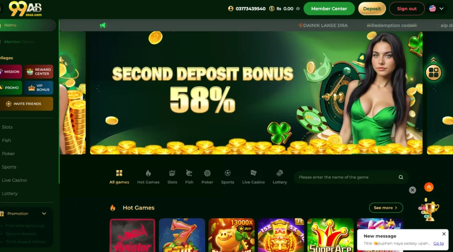Click the See more button
453x252 pixels.
386,207
